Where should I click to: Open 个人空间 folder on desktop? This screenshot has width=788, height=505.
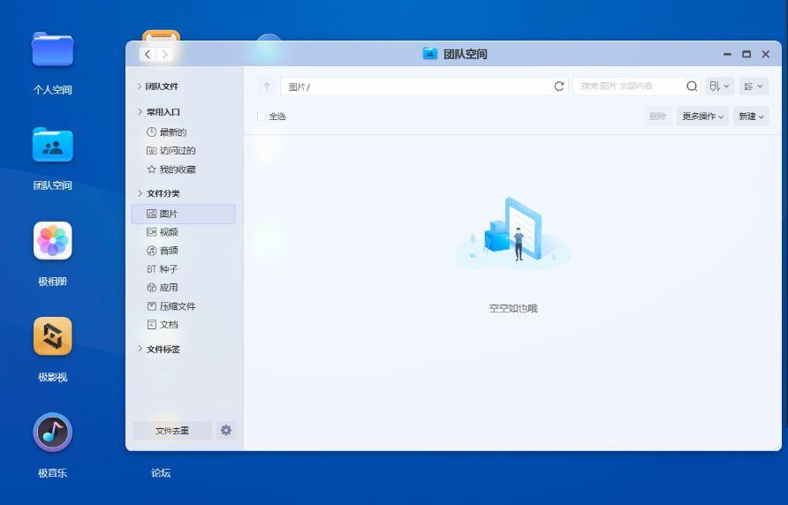pyautogui.click(x=53, y=49)
